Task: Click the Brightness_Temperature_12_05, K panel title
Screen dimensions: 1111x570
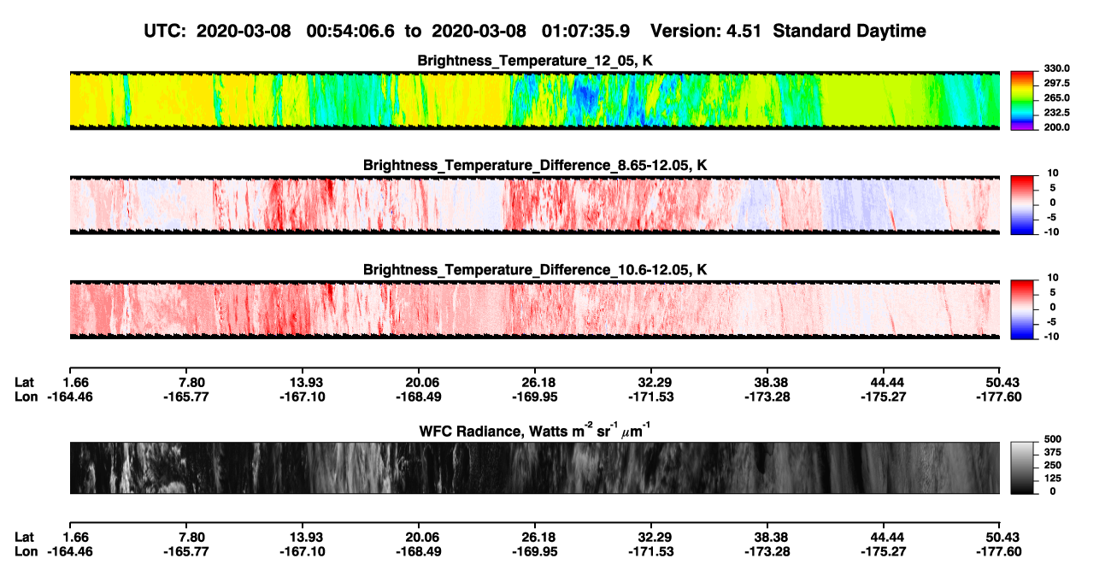Action: pyautogui.click(x=535, y=61)
